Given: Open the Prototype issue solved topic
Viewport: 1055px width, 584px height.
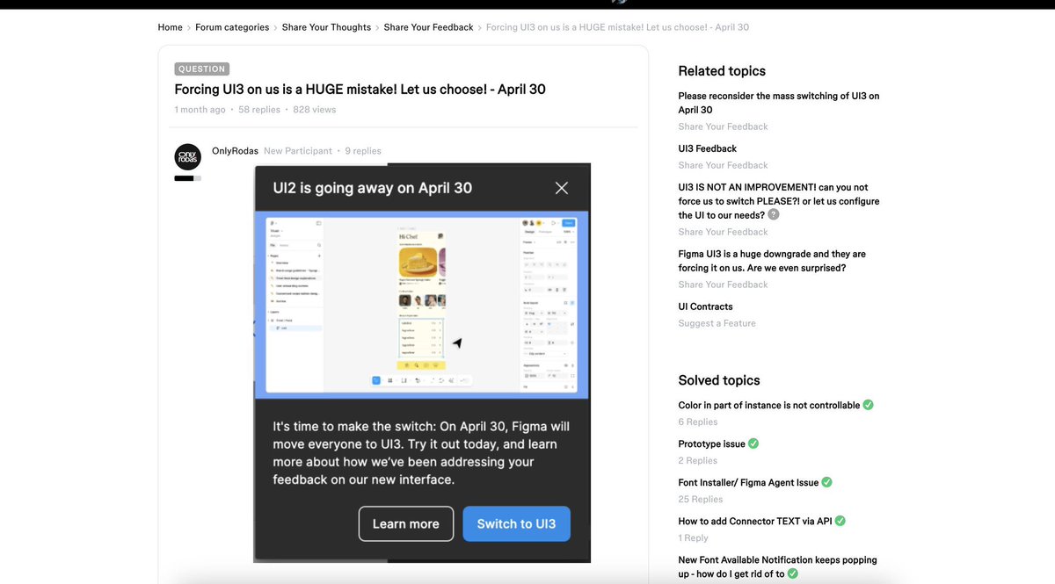Looking at the screenshot, I should pyautogui.click(x=712, y=443).
